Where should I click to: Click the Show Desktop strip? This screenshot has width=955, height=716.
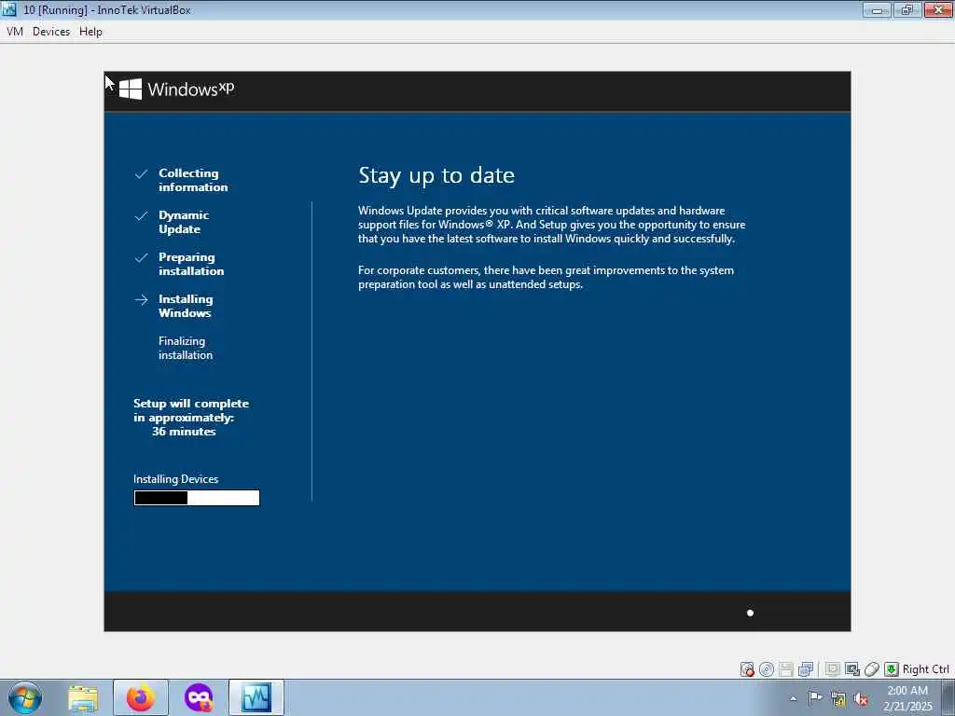coord(948,697)
